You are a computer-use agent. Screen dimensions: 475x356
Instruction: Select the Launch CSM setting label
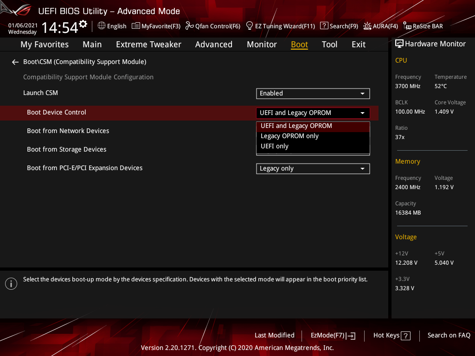(x=41, y=93)
